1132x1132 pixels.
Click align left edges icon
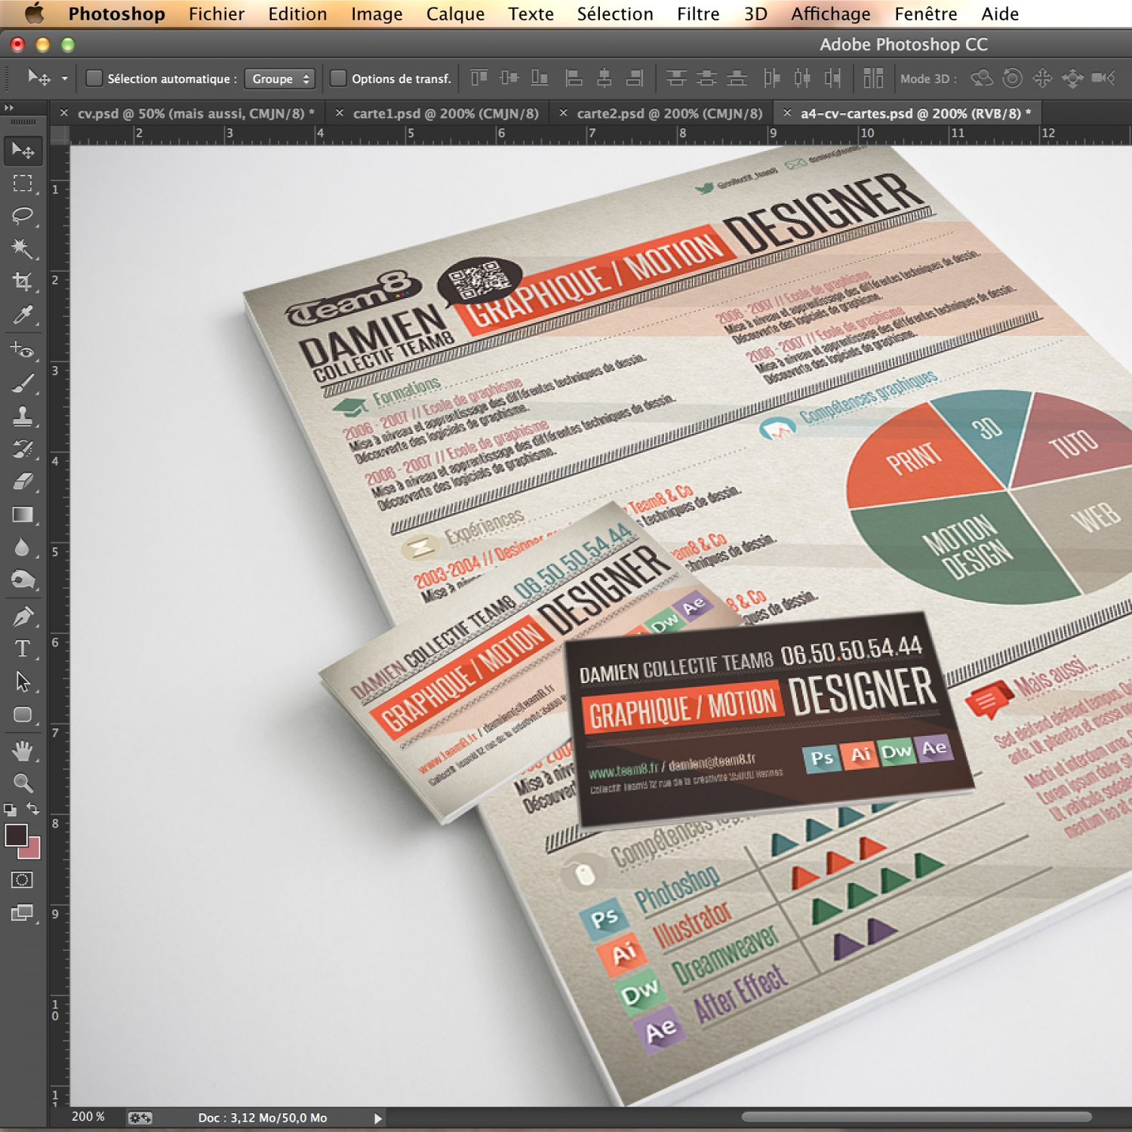tap(574, 78)
